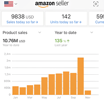Select the 9838 USD sales card

coord(22,19)
